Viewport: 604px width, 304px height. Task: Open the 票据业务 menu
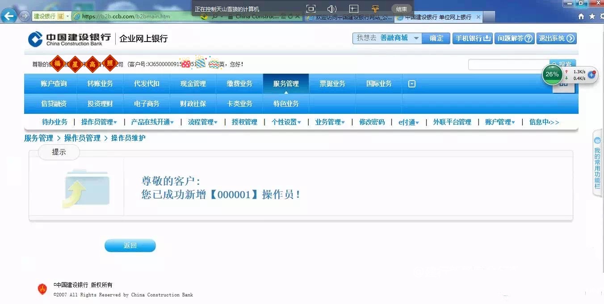[332, 83]
